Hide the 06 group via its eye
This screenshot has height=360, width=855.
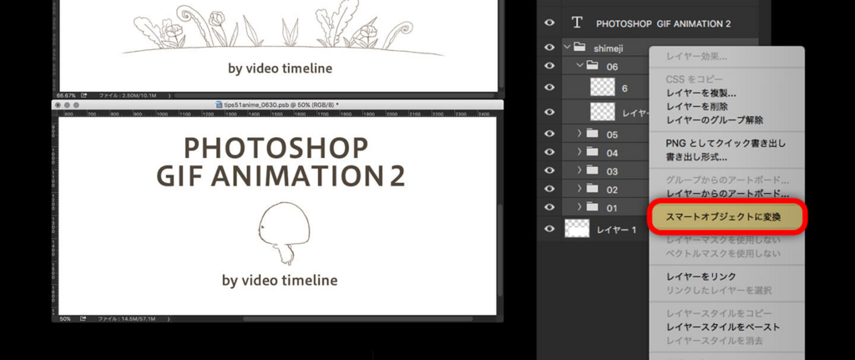[549, 66]
